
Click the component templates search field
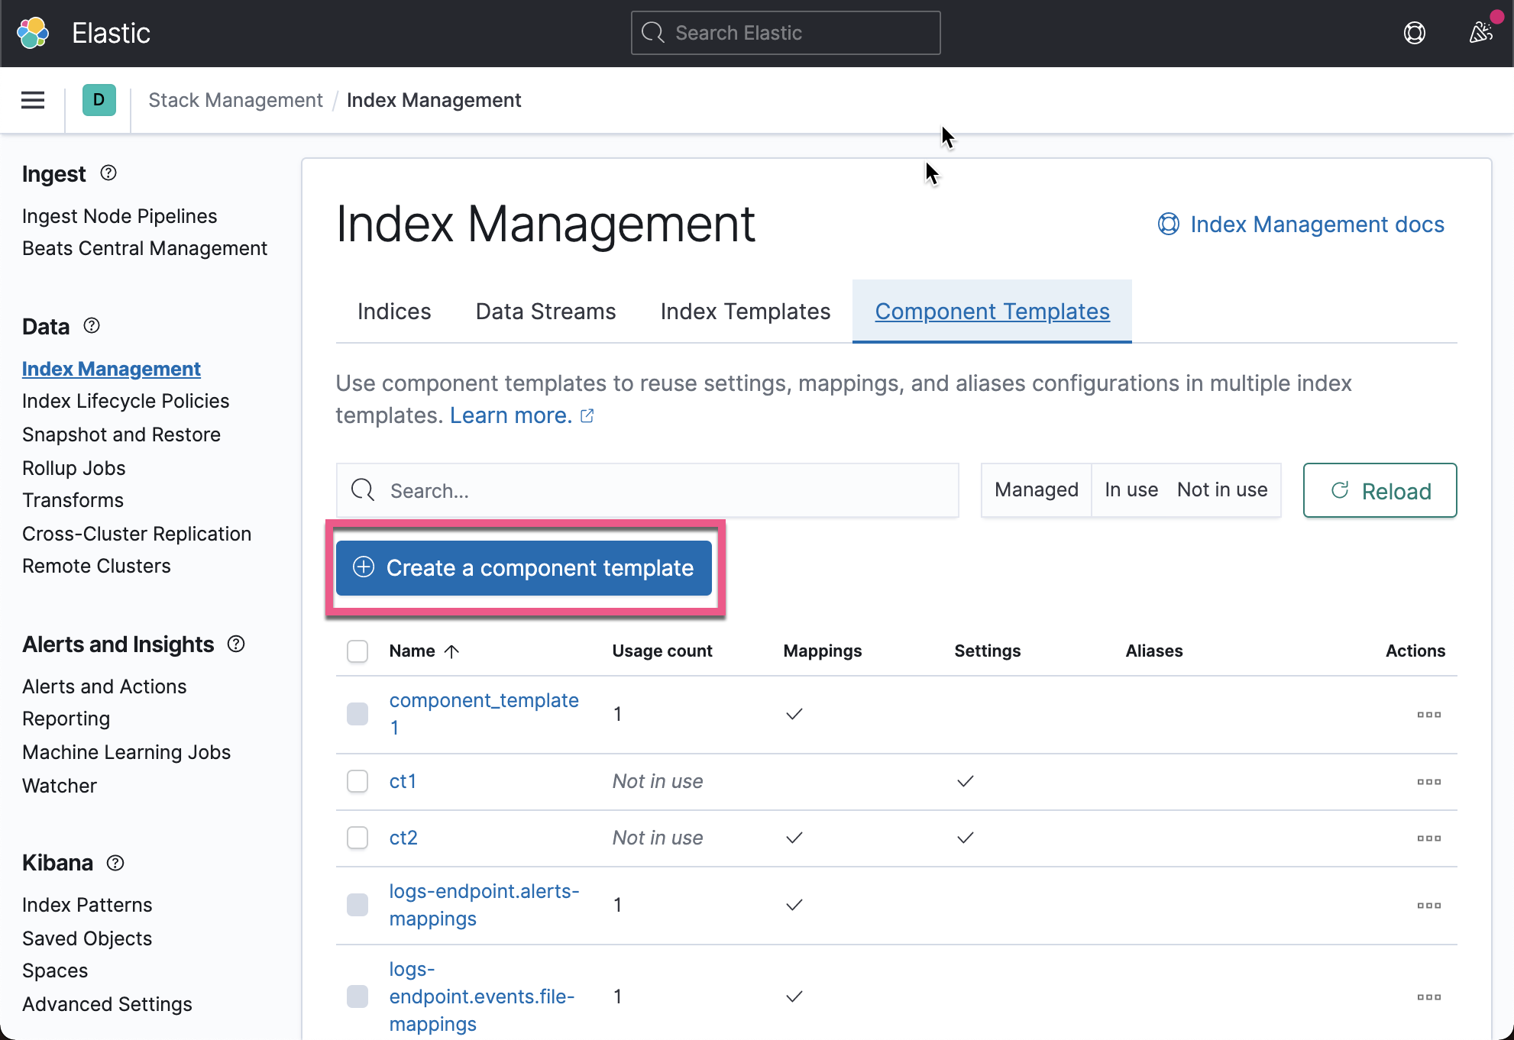648,490
